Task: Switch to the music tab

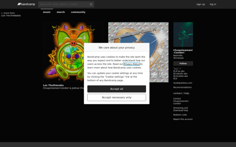Action: (x=47, y=12)
